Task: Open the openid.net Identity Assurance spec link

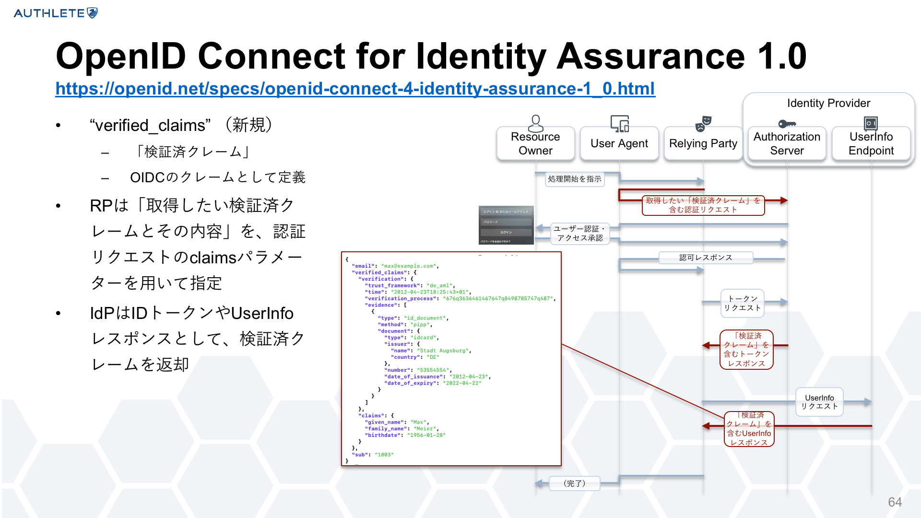Action: coord(355,89)
